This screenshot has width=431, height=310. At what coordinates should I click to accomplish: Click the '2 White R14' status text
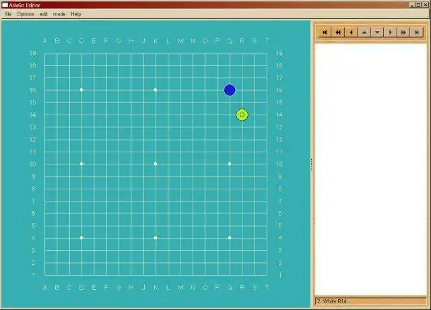click(x=332, y=301)
